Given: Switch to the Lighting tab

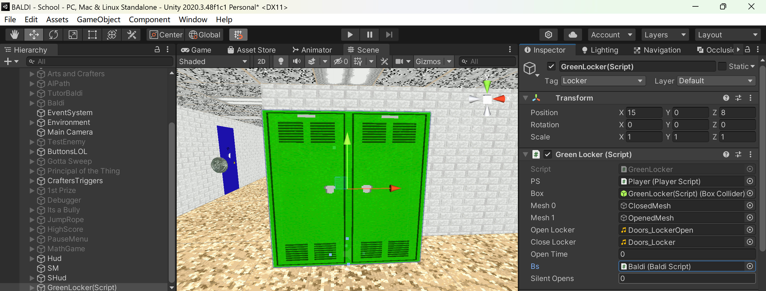Looking at the screenshot, I should [x=599, y=50].
